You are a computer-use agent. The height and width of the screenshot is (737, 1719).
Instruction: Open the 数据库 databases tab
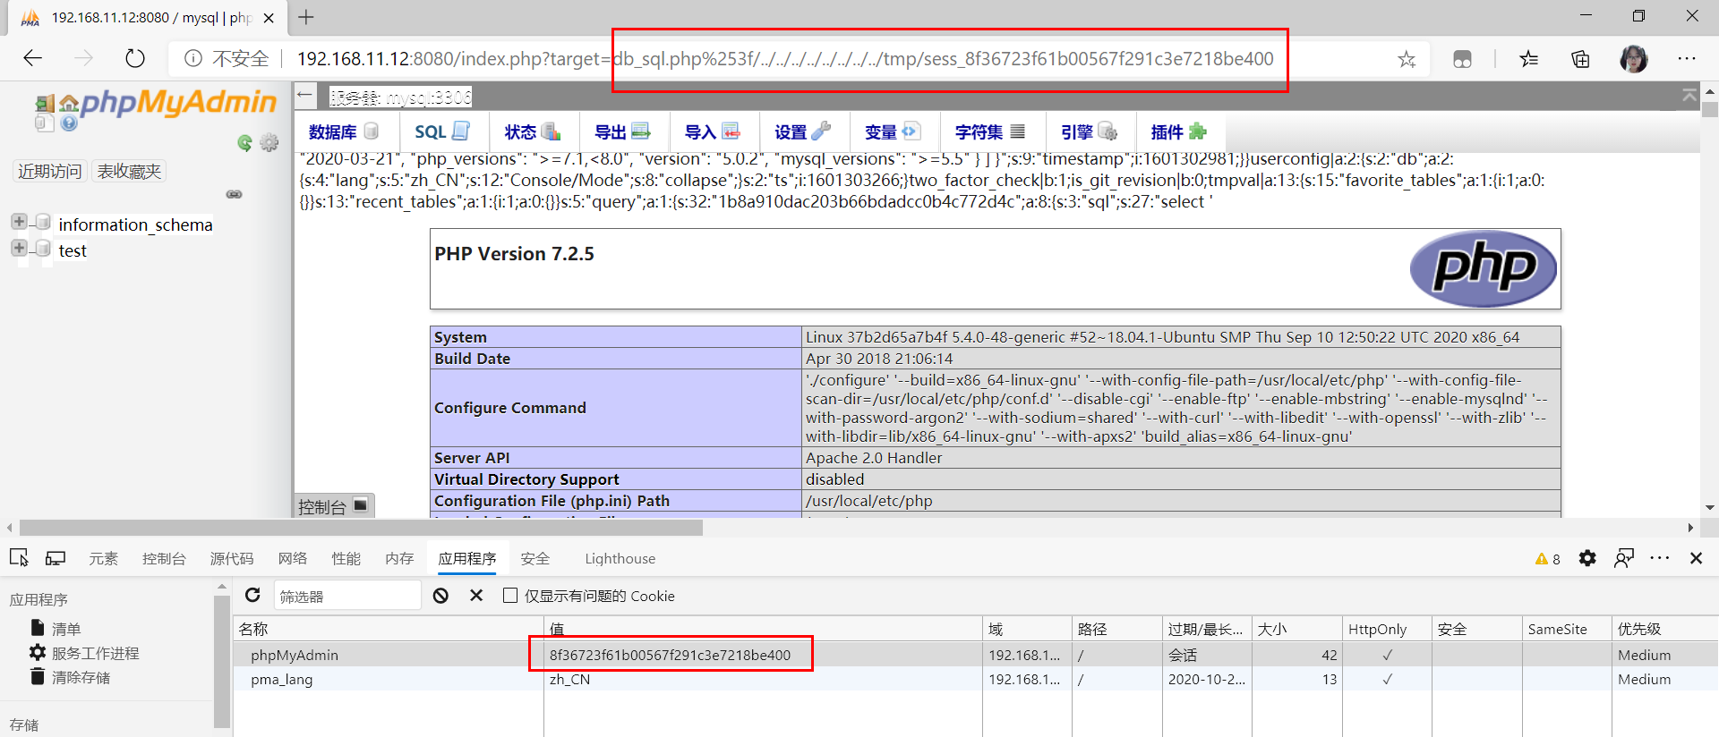tap(344, 132)
